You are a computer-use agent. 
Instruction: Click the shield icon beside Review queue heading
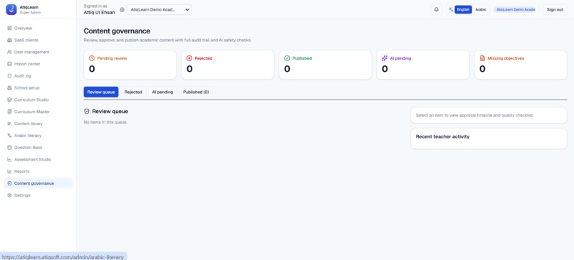pos(87,112)
